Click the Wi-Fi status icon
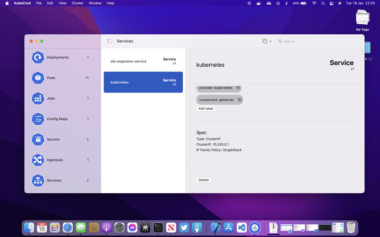380x237 pixels. point(314,3)
